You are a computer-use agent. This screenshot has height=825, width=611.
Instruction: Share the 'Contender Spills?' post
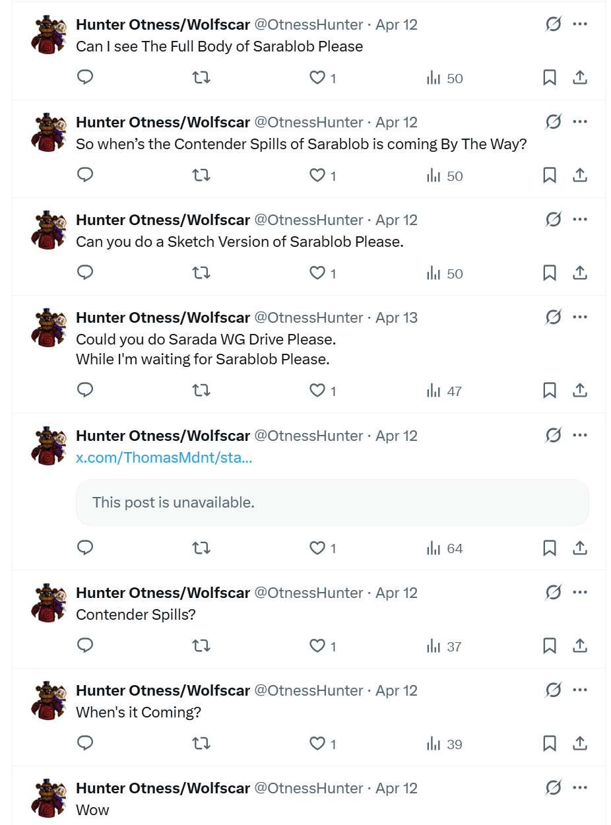[580, 646]
